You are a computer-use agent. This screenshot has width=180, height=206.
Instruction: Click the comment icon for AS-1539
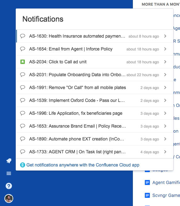click(x=23, y=100)
